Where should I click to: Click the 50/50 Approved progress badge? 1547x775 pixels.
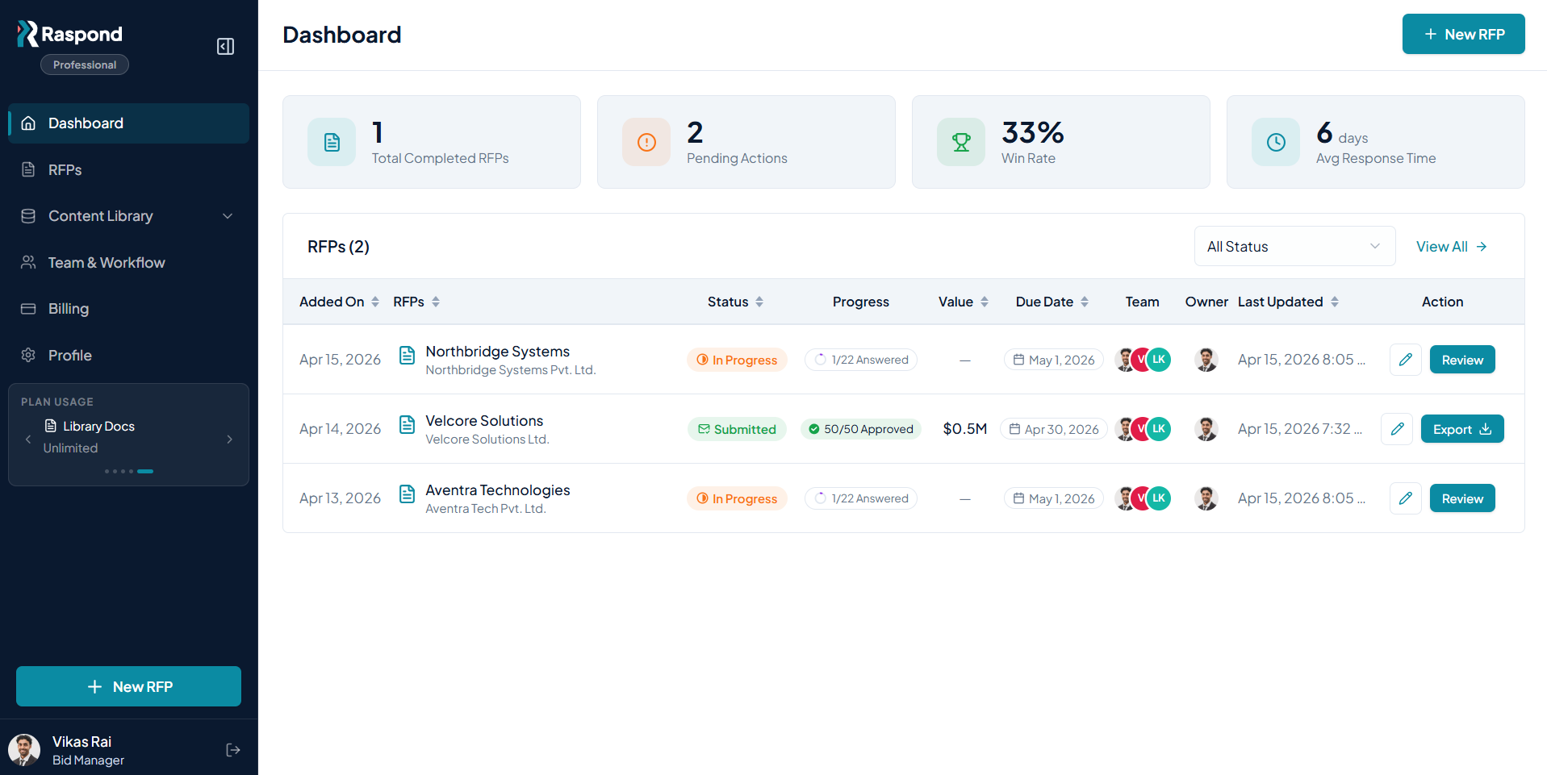point(860,429)
